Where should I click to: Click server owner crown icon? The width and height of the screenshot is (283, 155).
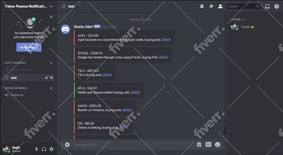(252, 27)
